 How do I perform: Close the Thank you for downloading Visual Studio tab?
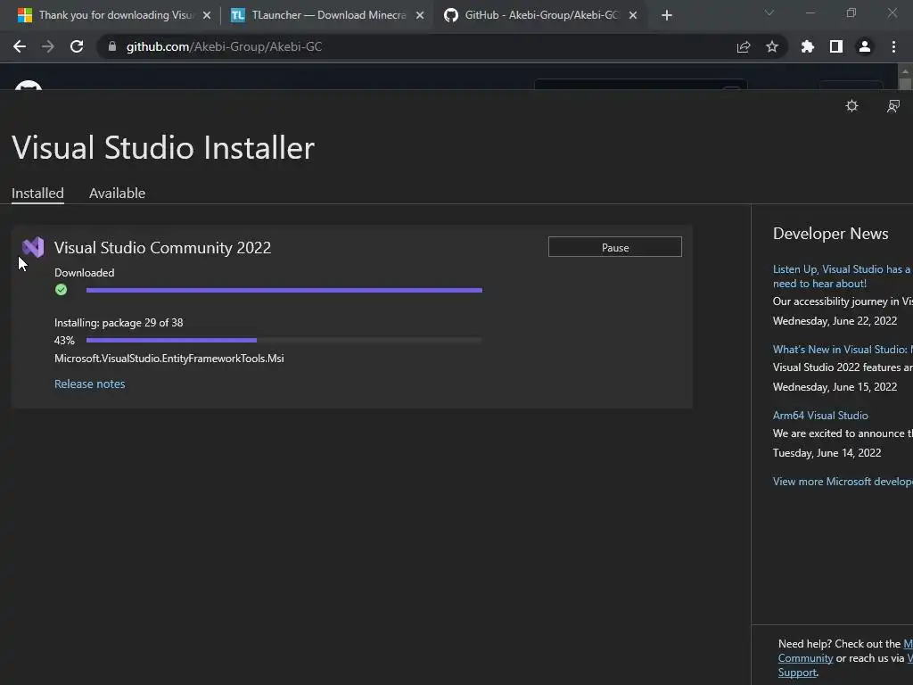click(207, 15)
